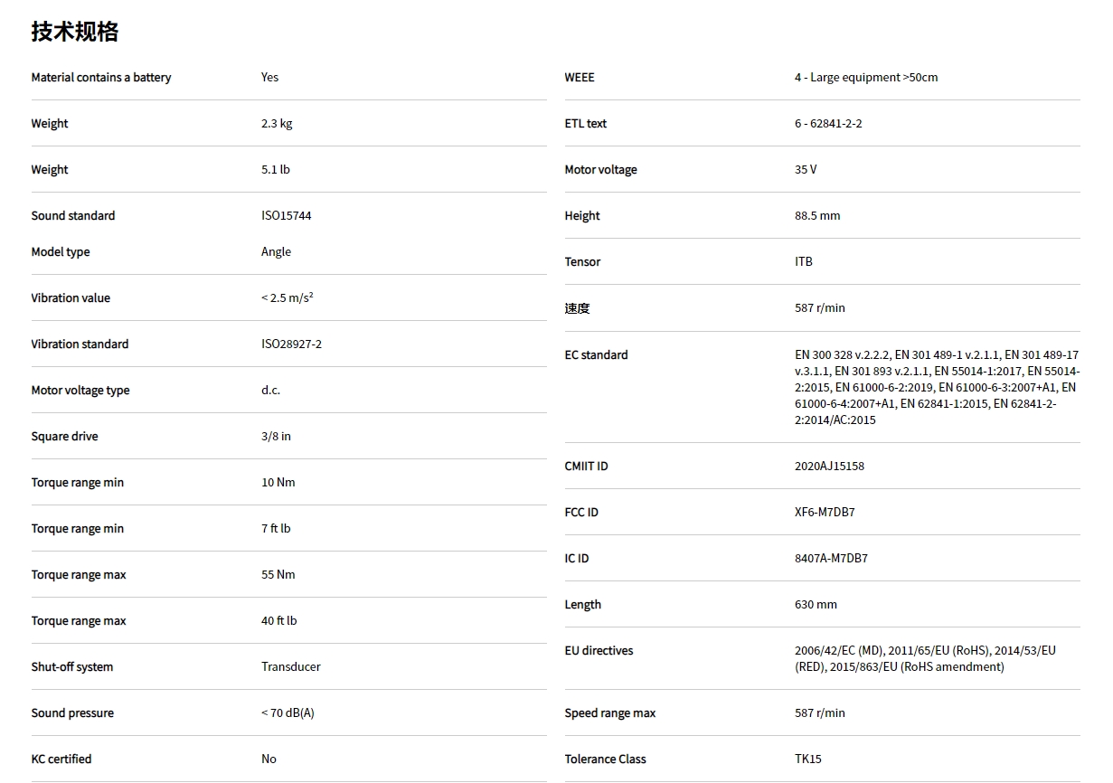
Task: Click the ISO15744 sound standard value
Action: pos(286,216)
